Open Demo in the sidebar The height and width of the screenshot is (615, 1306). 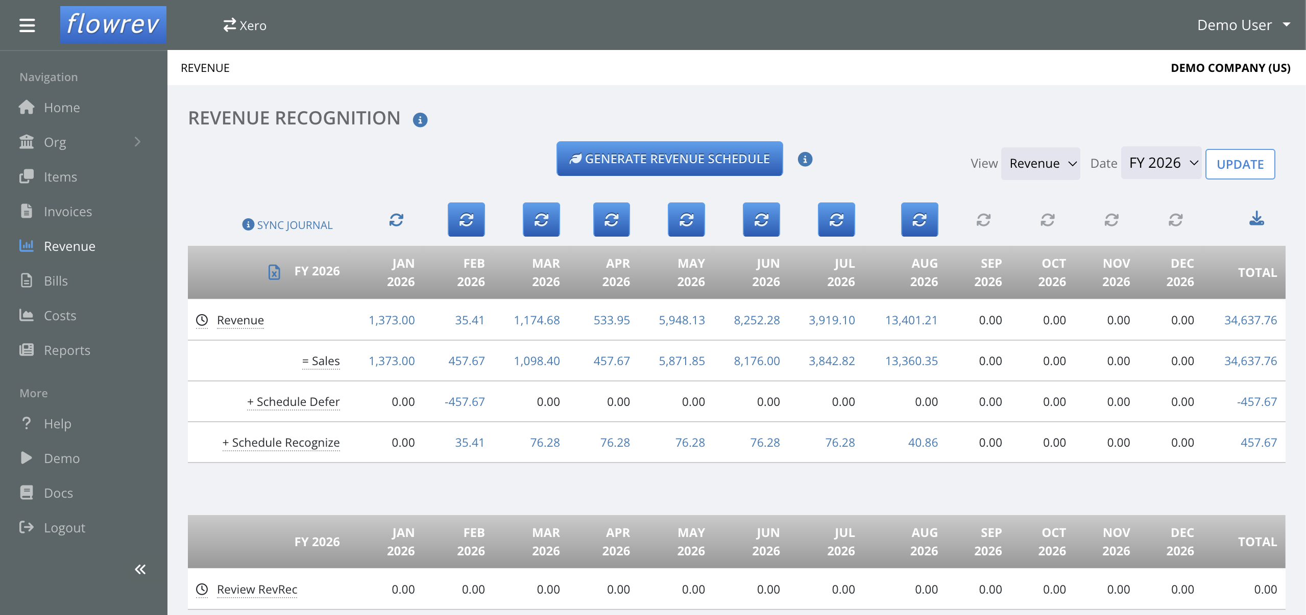click(x=62, y=458)
